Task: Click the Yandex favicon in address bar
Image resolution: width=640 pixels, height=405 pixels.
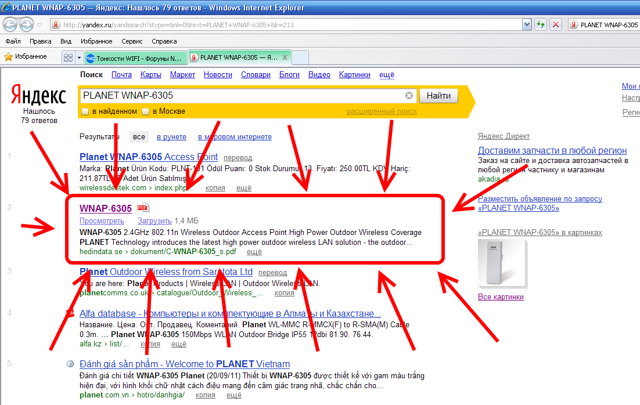Action: 56,25
